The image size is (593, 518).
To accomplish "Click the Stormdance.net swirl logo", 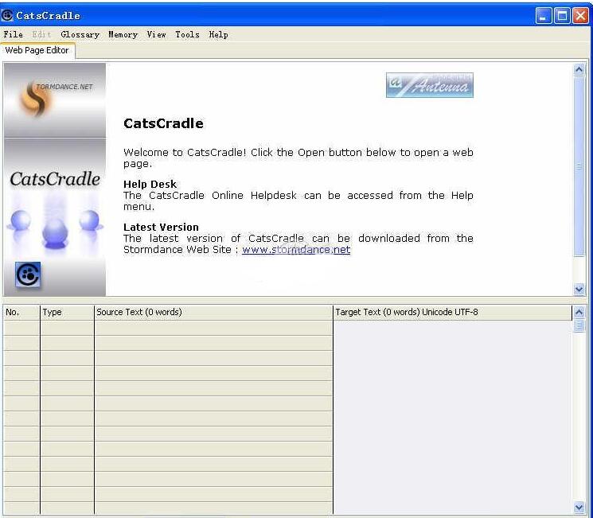I will point(36,99).
